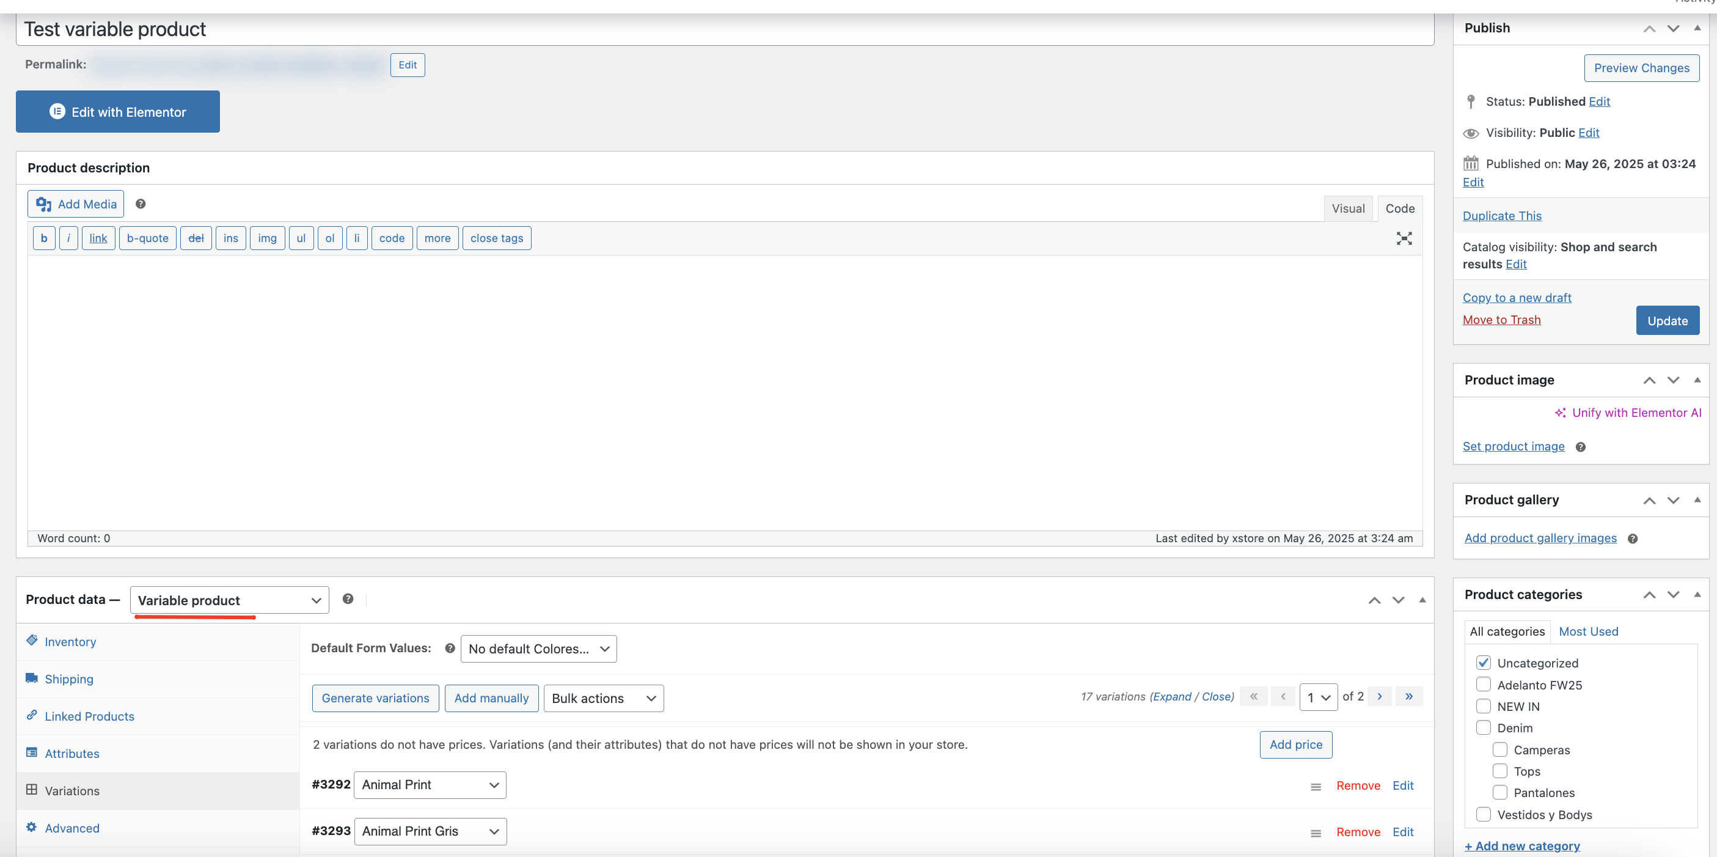Expand all variations link
The height and width of the screenshot is (857, 1717).
pos(1173,696)
